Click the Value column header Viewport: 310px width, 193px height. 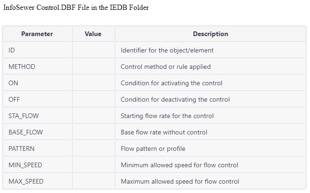click(93, 34)
